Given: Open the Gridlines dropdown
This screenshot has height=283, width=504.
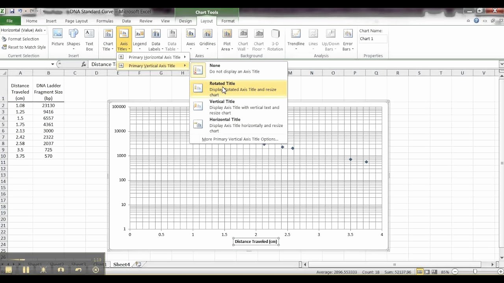Looking at the screenshot, I should pos(207,39).
